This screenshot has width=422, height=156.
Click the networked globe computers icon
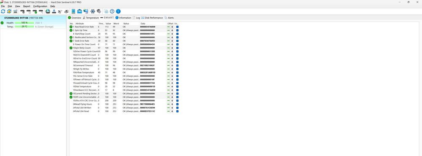tap(86, 11)
